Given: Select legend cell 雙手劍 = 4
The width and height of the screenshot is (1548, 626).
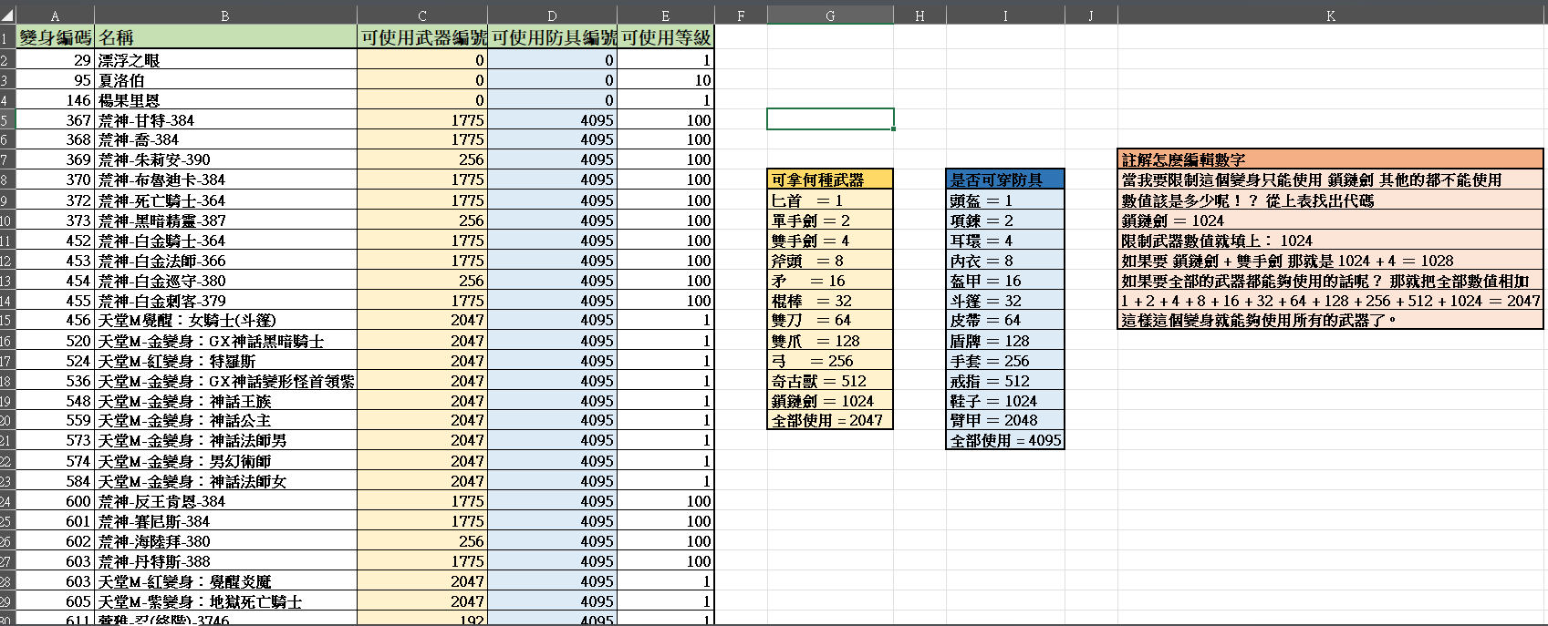Looking at the screenshot, I should (830, 241).
